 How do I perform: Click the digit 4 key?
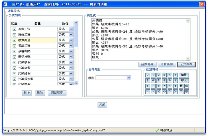click(x=170, y=75)
